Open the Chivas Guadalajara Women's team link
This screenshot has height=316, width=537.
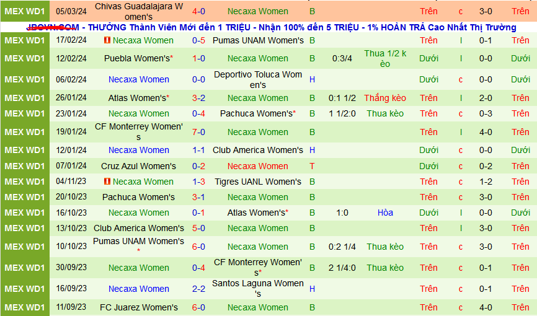click(x=139, y=11)
